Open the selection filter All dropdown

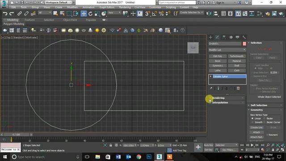pos(45,13)
